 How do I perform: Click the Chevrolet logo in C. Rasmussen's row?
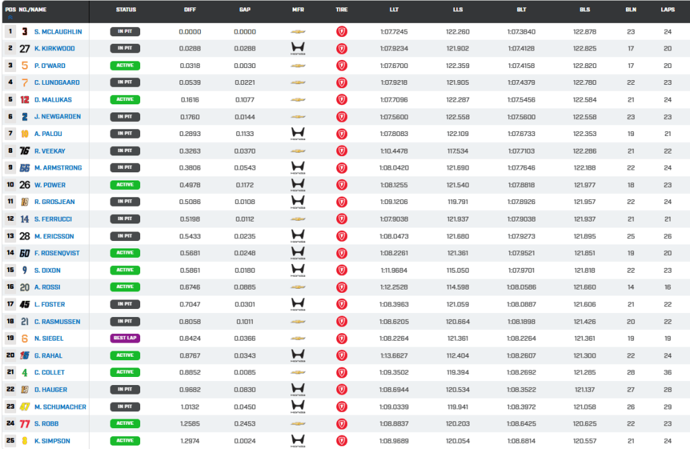pyautogui.click(x=298, y=322)
